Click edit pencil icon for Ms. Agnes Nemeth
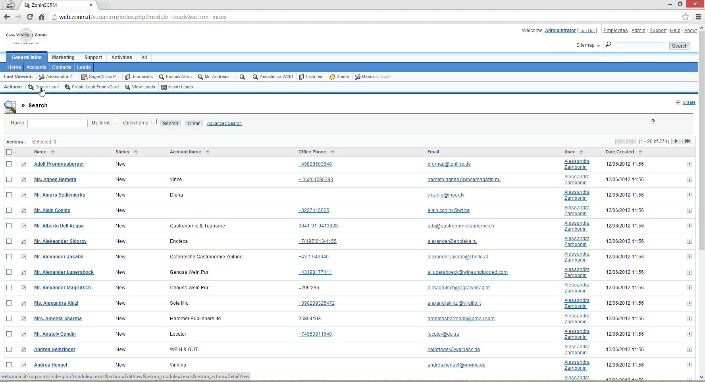This screenshot has height=382, width=705. pyautogui.click(x=23, y=180)
